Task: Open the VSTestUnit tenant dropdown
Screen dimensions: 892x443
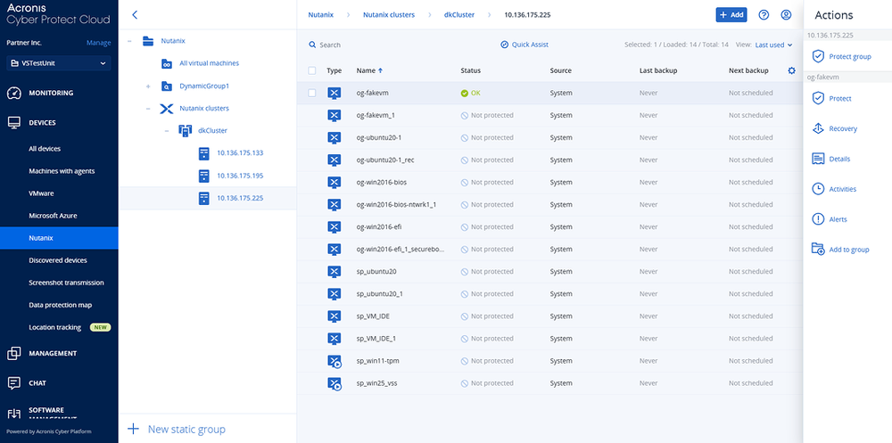Action: tap(59, 63)
